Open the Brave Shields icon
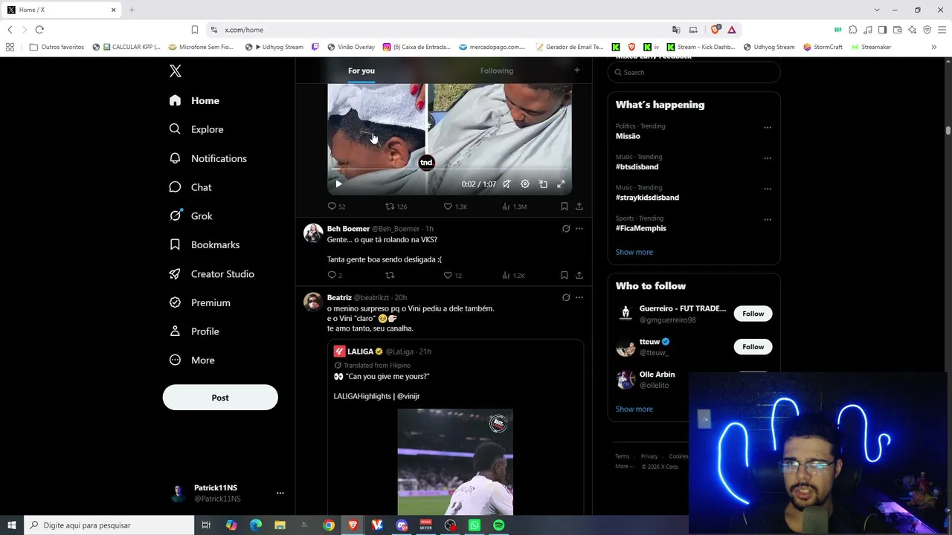Image resolution: width=952 pixels, height=535 pixels. 715,30
